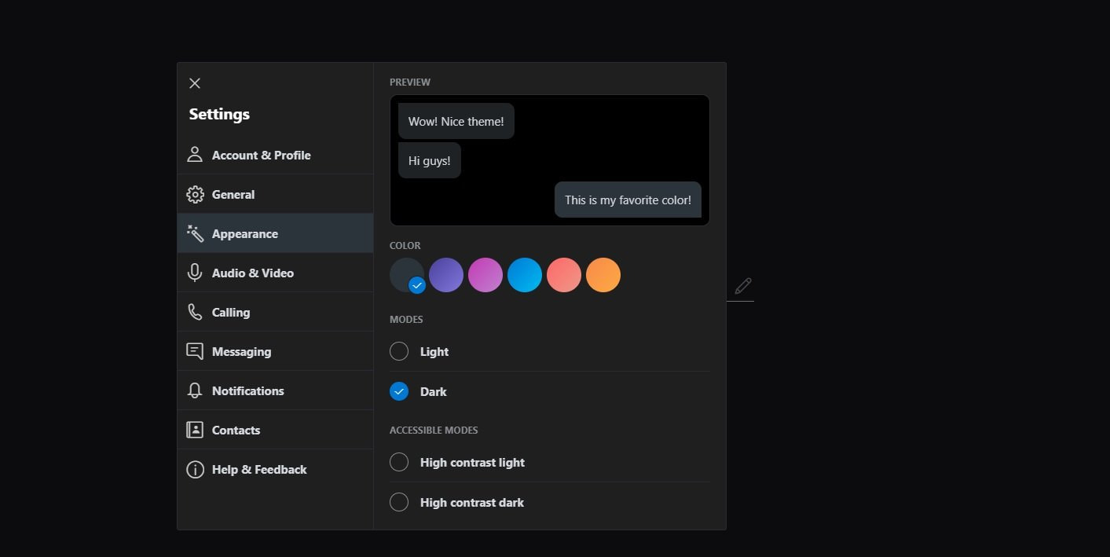Choose the purple color swatch
The width and height of the screenshot is (1110, 557).
coord(446,275)
